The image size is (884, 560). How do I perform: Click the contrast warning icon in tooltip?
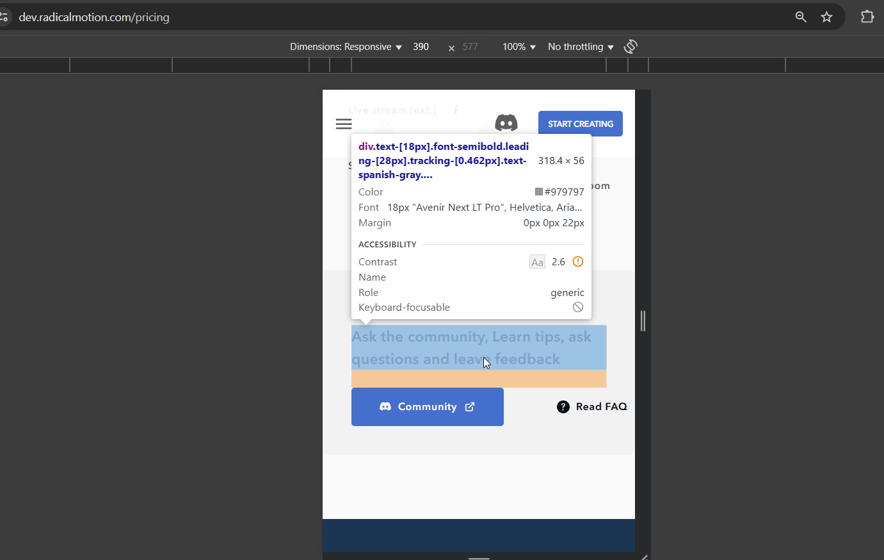[x=578, y=261]
